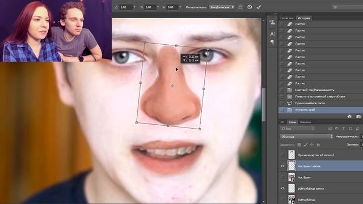Select the first Ластик history state
Image resolution: width=363 pixels, height=204 pixels.
coord(320,24)
